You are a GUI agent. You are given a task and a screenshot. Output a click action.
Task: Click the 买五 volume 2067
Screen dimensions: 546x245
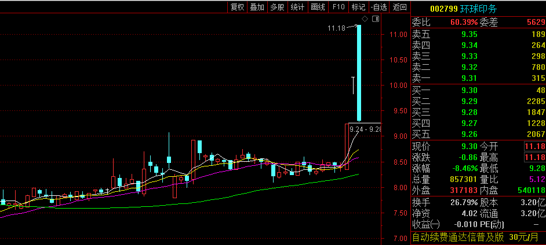click(536, 134)
